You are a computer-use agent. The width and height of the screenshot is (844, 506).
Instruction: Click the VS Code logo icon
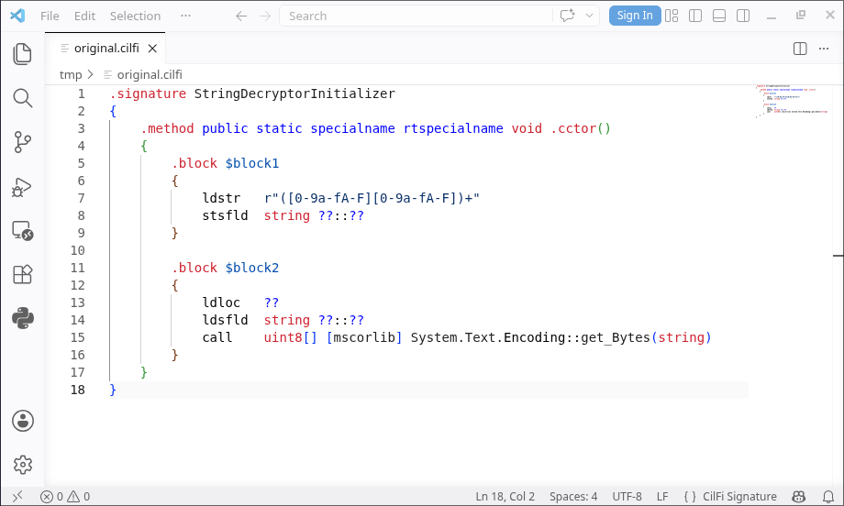[17, 16]
